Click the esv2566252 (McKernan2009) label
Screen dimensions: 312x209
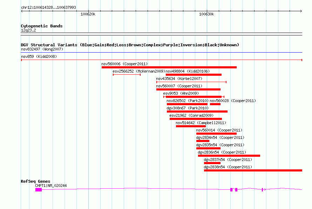pyautogui.click(x=139, y=71)
